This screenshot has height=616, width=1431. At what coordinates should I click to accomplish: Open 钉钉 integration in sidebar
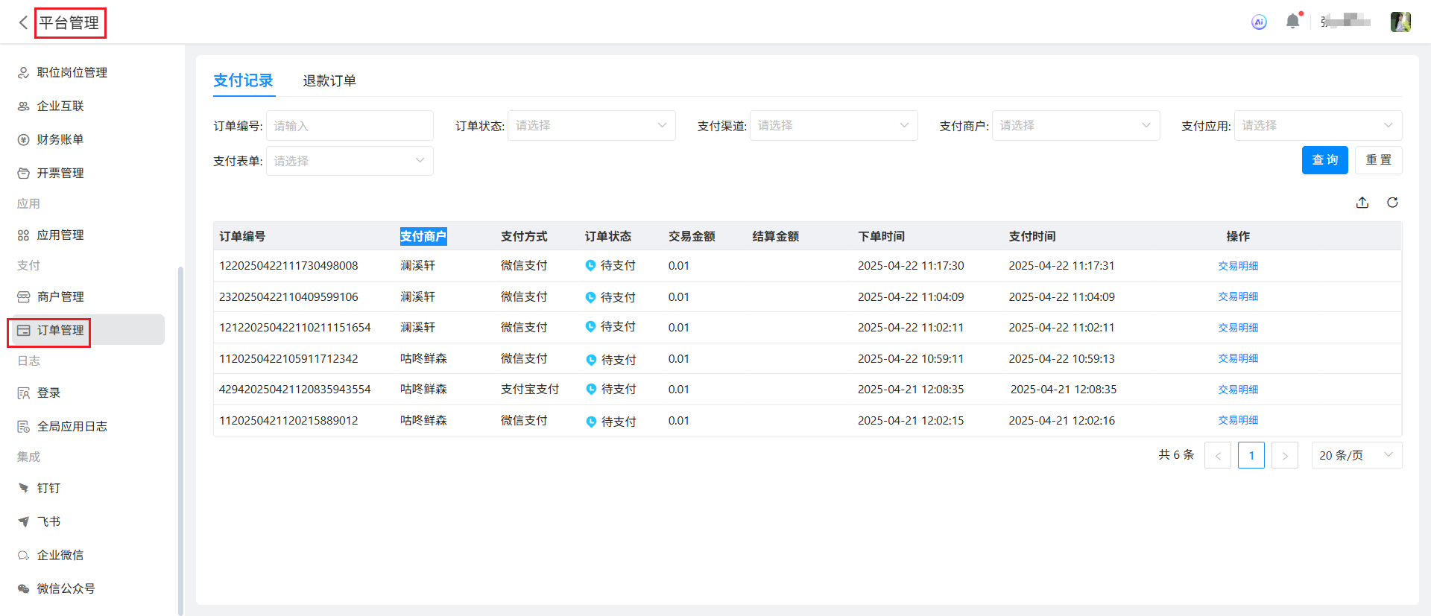(x=48, y=488)
